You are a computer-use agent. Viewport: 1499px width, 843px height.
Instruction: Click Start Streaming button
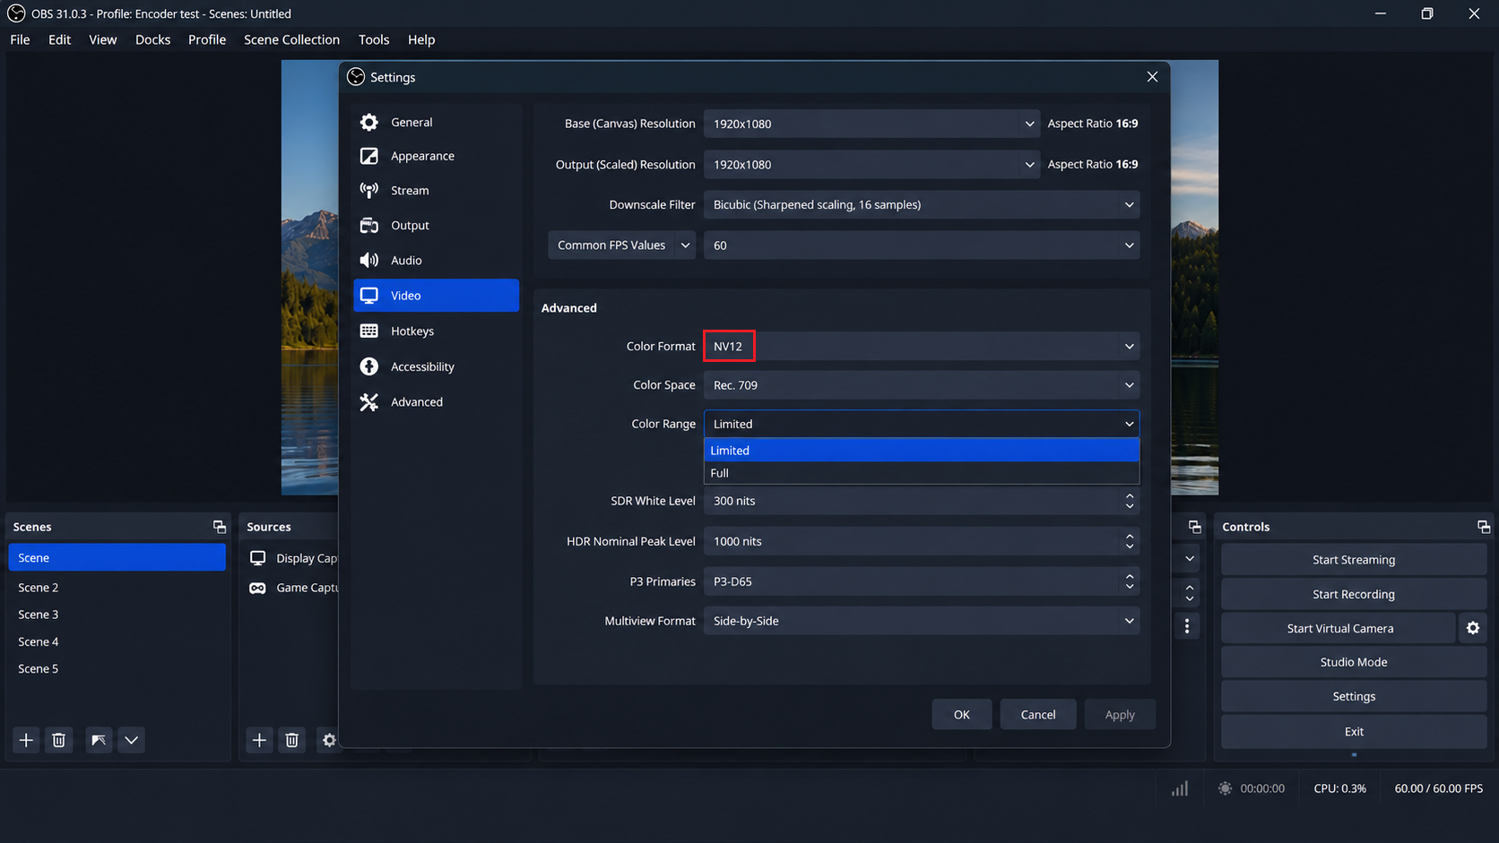click(x=1354, y=560)
